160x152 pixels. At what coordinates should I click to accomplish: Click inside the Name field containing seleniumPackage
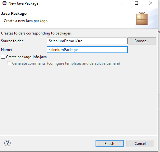point(87,50)
